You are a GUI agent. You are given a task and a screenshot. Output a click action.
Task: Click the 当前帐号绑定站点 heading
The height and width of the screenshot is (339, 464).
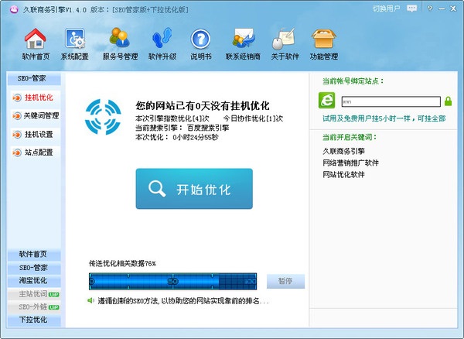tap(353, 81)
